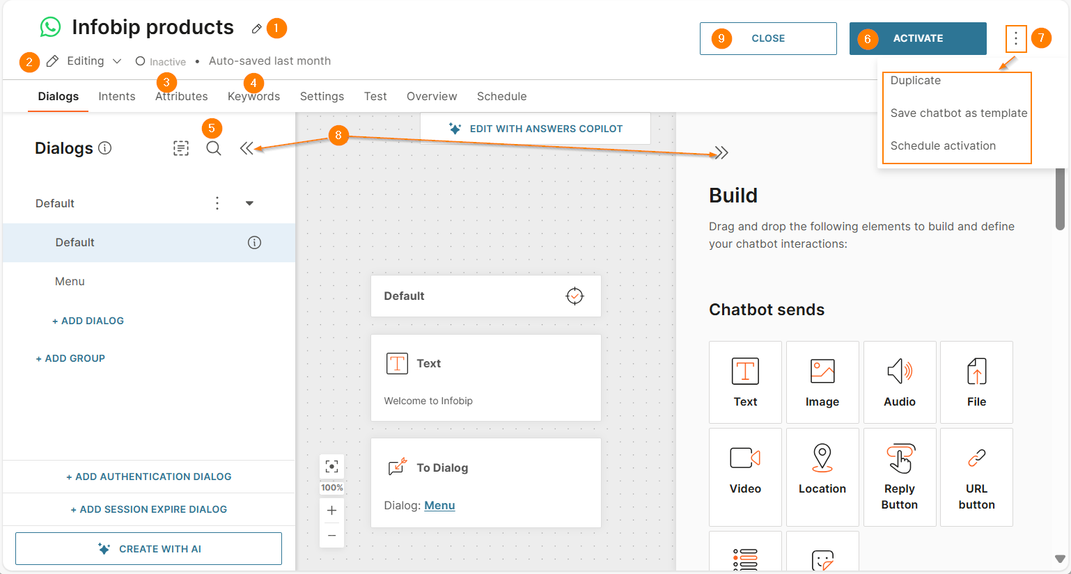Open the Editing mode dropdown

(85, 61)
